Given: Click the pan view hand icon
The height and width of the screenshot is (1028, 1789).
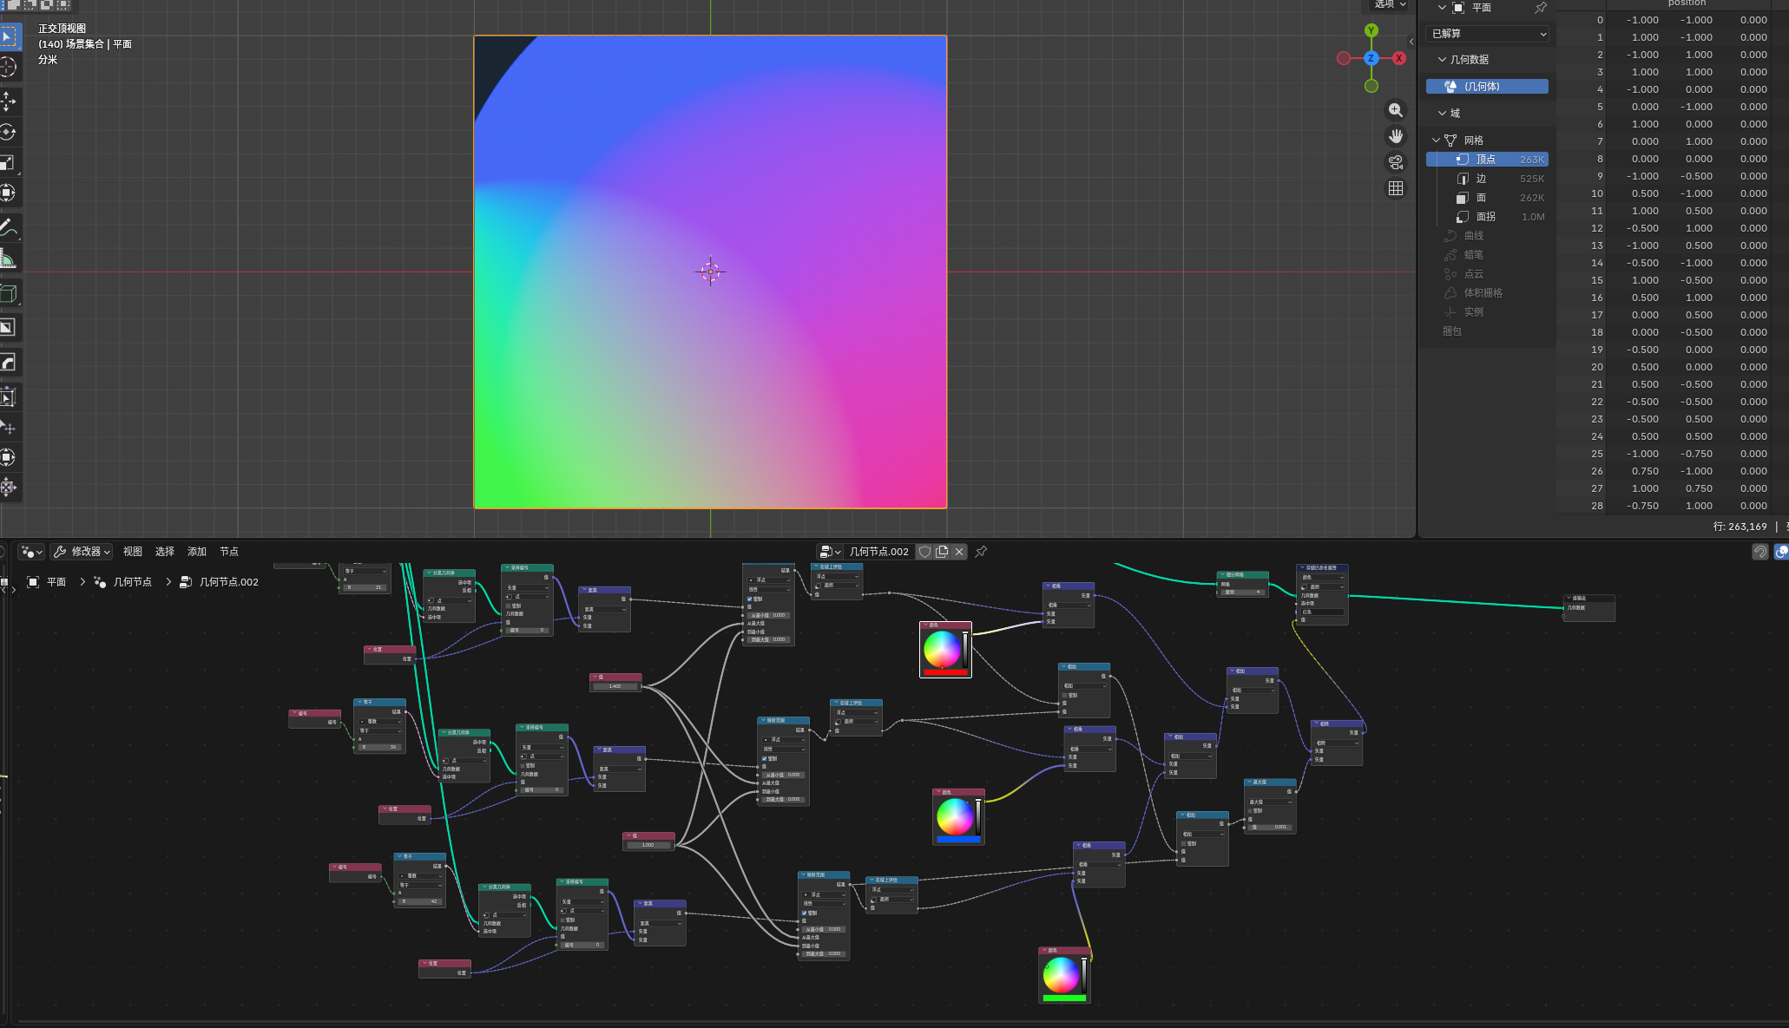Looking at the screenshot, I should [1396, 136].
